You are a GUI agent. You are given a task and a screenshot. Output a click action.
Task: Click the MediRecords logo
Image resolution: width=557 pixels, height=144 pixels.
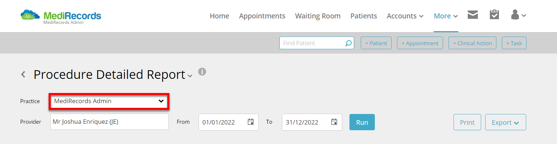pos(61,17)
